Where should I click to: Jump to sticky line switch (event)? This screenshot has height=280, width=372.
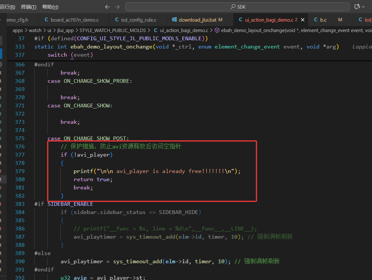[70, 55]
